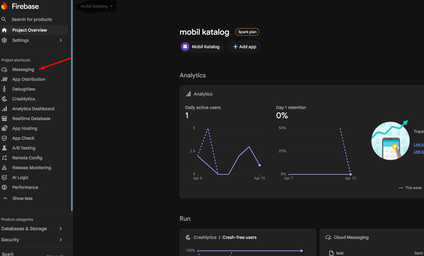Click the Spark plan badge

click(247, 32)
